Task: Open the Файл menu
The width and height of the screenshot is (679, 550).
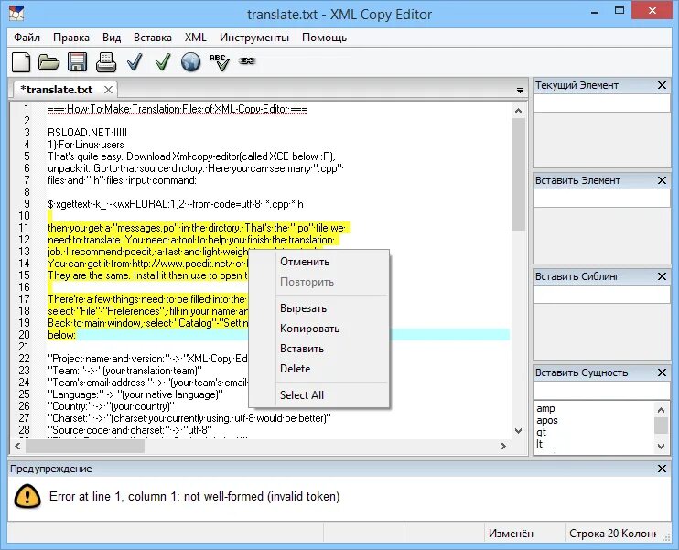Action: click(27, 38)
